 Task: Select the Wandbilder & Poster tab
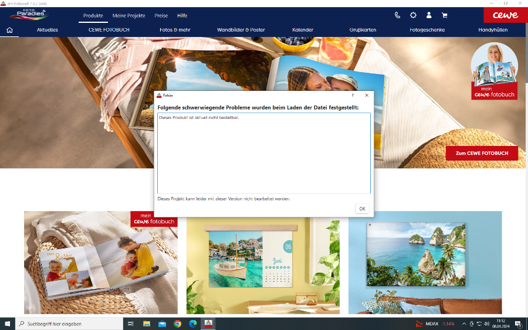(241, 30)
